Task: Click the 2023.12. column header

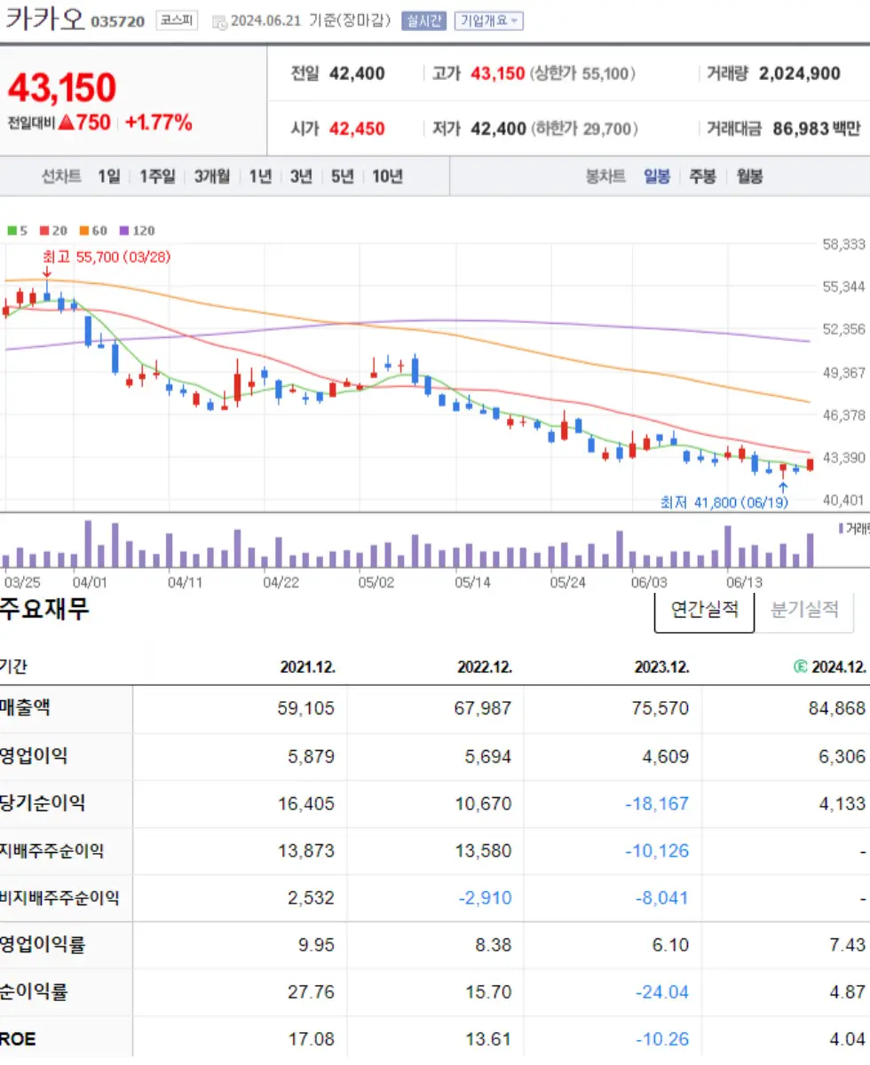Action: click(x=661, y=667)
